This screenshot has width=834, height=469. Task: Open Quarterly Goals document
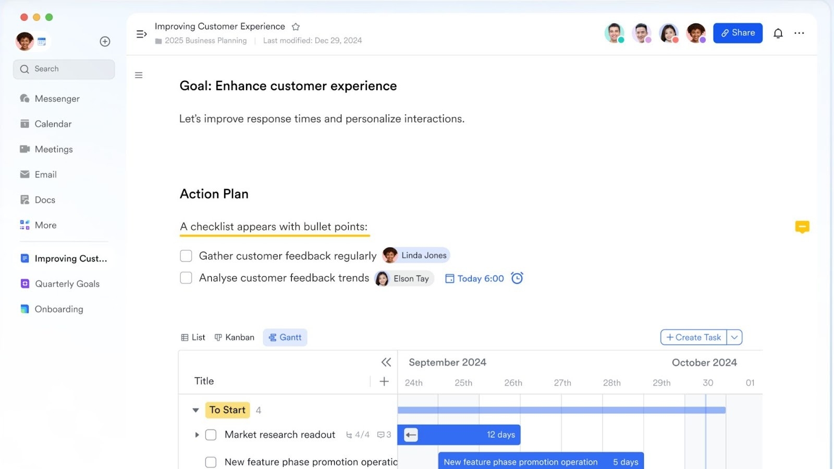60,284
